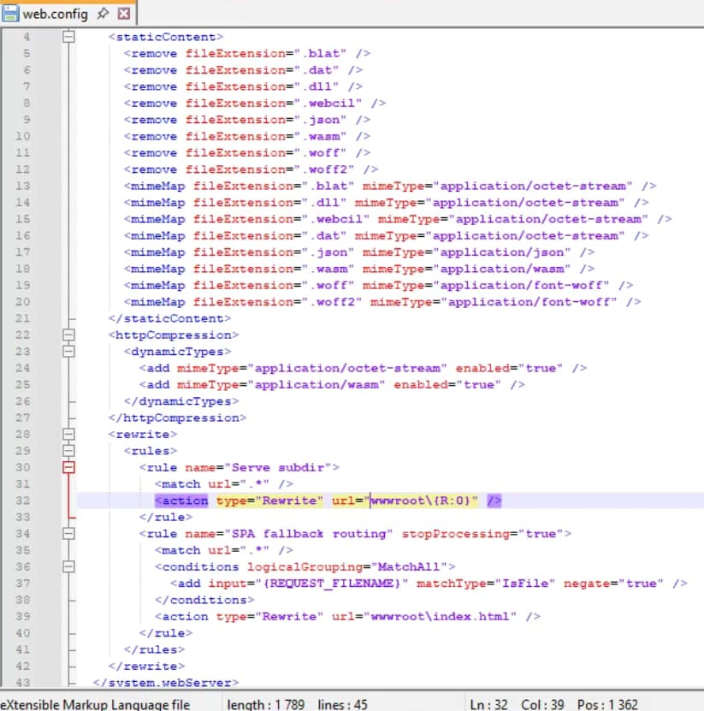This screenshot has height=711, width=704.
Task: Click the blue disk icon on web.config tab
Action: point(11,14)
